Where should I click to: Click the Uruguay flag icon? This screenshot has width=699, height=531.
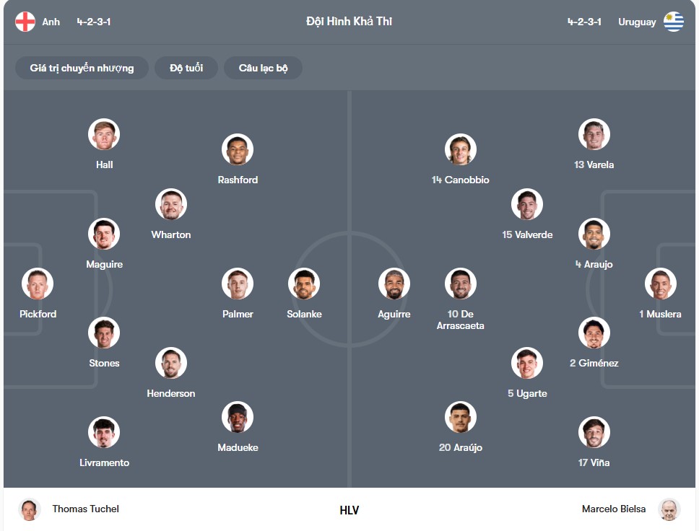pos(674,22)
